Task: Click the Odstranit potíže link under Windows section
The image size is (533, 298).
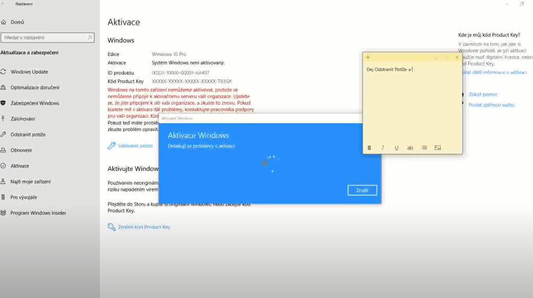Action: [135, 146]
